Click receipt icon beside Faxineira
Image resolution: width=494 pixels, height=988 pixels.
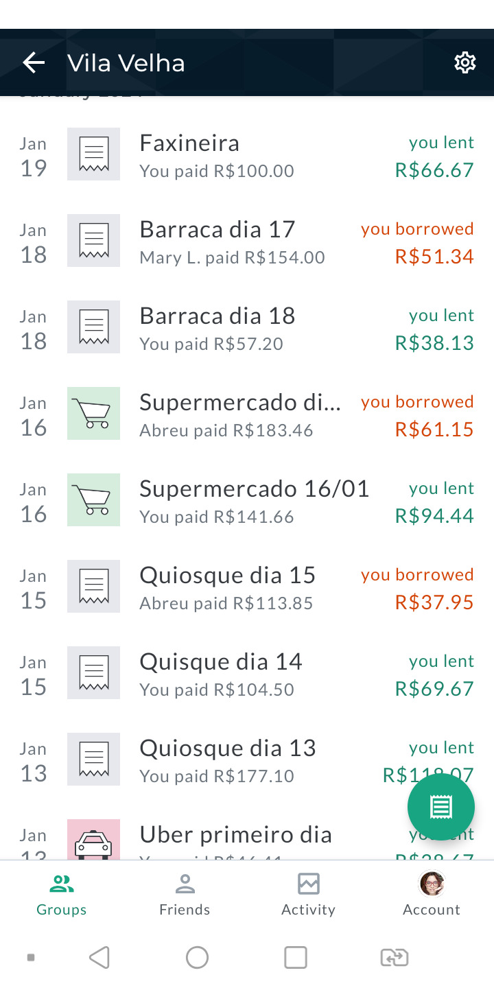tap(93, 154)
